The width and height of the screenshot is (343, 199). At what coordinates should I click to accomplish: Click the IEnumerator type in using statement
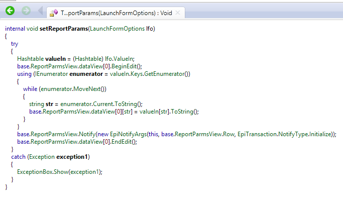tap(51, 74)
